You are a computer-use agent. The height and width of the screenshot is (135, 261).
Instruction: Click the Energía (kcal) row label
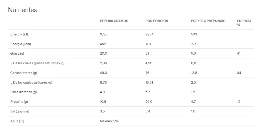point(21,44)
